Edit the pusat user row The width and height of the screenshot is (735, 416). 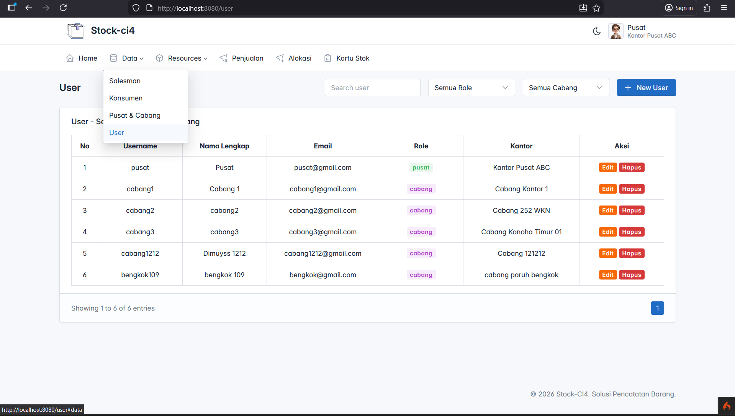tap(607, 168)
